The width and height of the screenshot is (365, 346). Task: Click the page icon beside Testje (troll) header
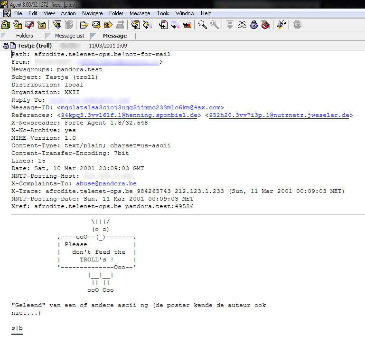(13, 46)
